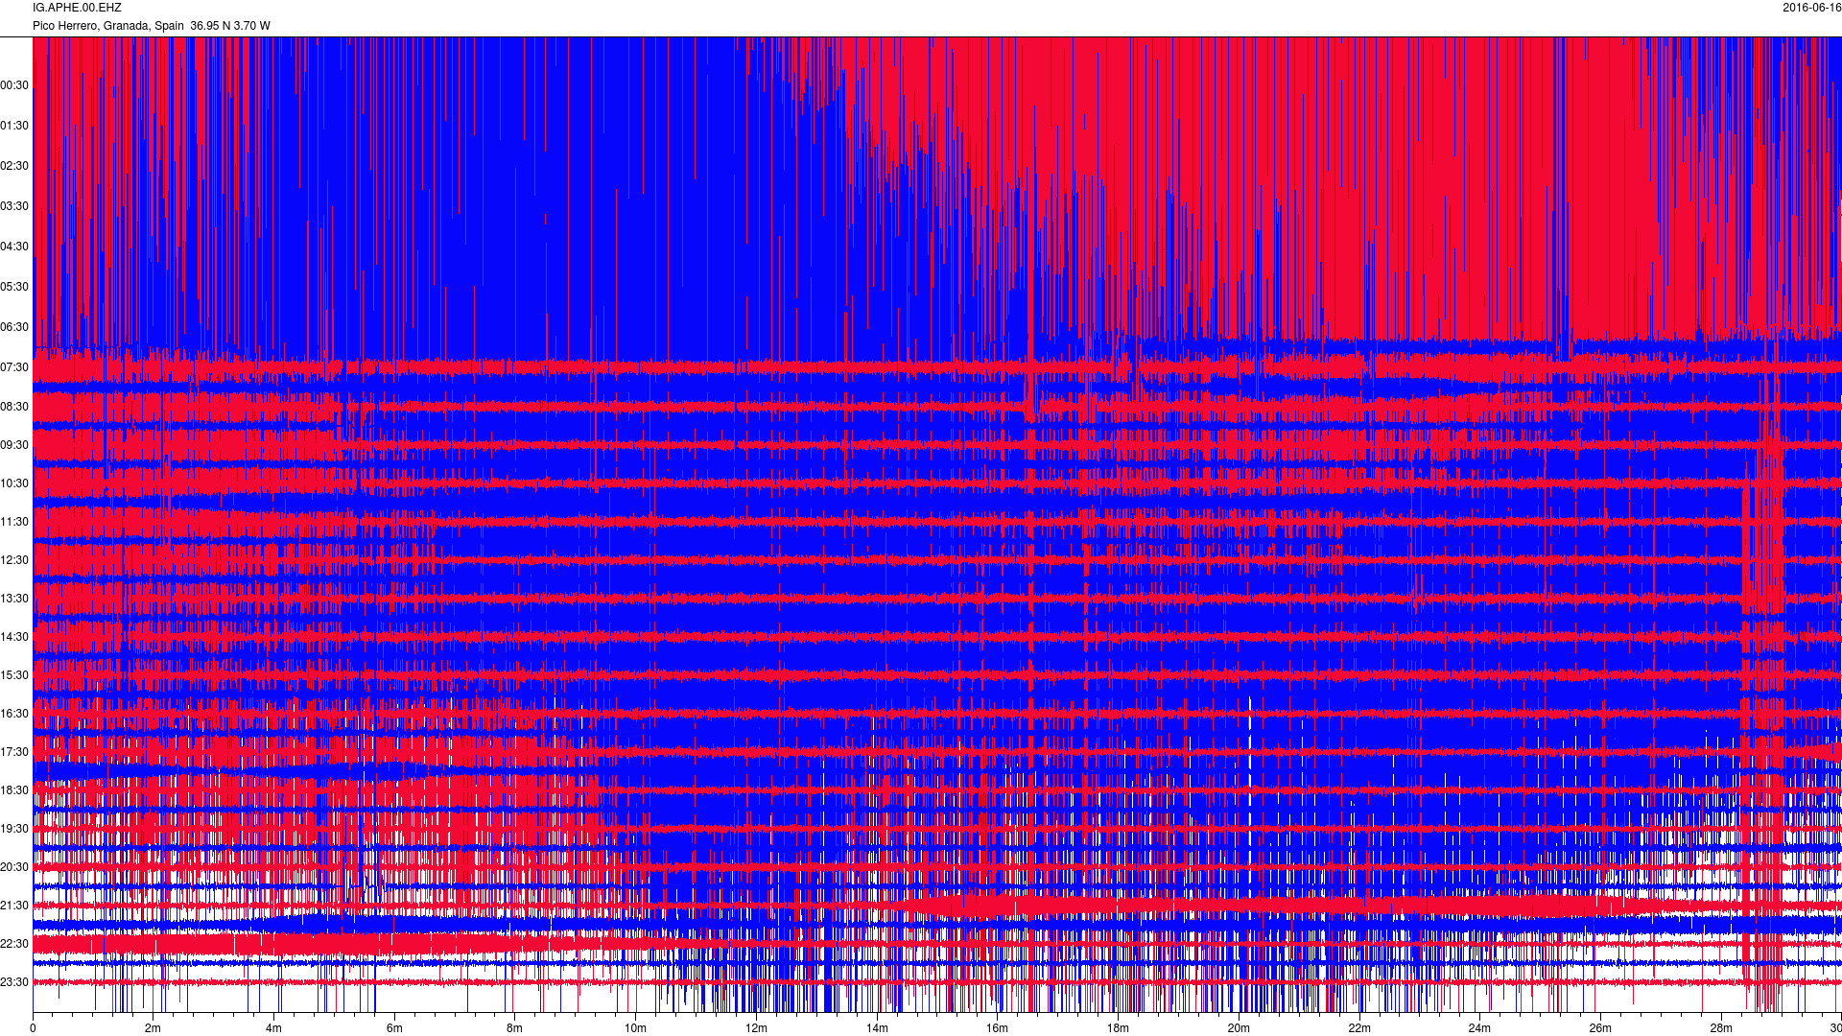Screen dimensions: 1842x1036
Task: Click the 20:30 time label
Action: 14,867
